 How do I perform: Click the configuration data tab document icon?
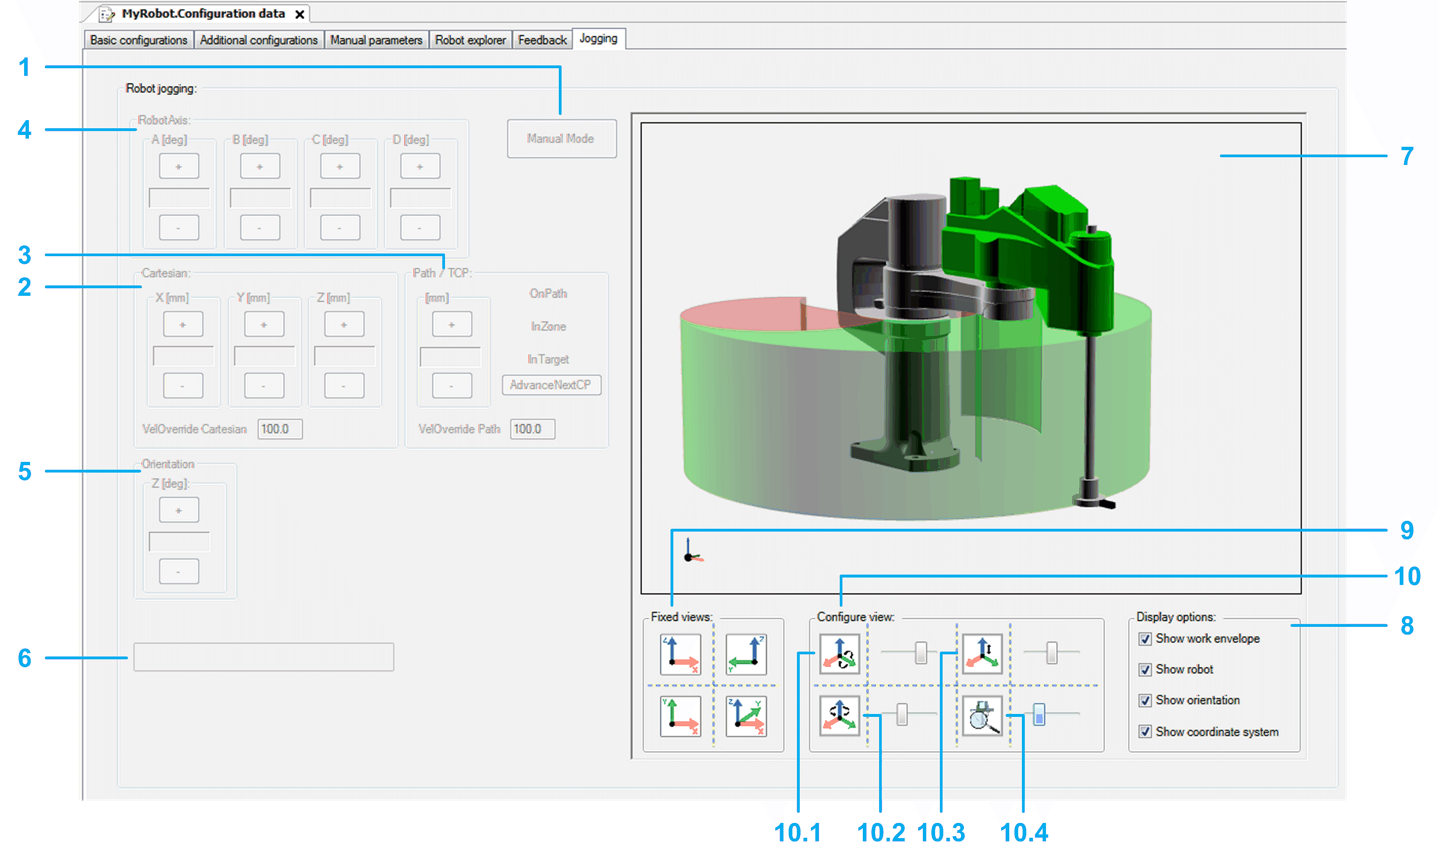(x=107, y=14)
